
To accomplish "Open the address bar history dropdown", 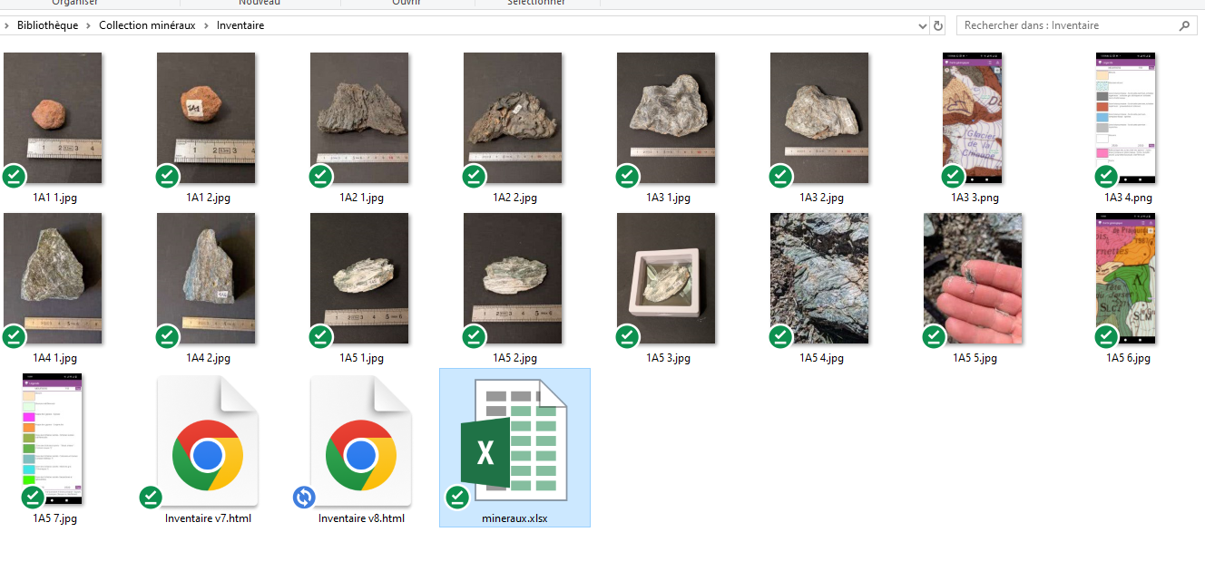I will [923, 25].
